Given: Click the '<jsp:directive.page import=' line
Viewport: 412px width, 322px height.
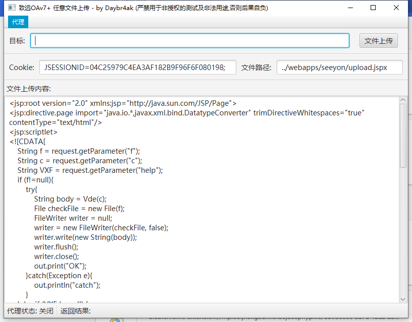Looking at the screenshot, I should pos(187,113).
